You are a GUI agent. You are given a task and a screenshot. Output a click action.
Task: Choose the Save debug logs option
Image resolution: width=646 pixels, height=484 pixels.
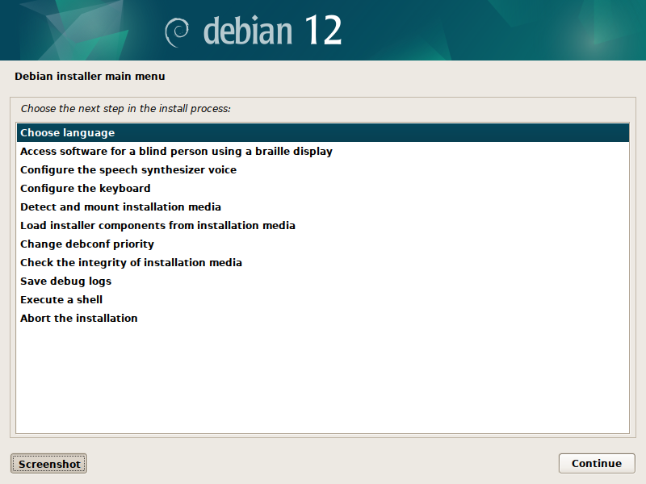[x=66, y=281]
